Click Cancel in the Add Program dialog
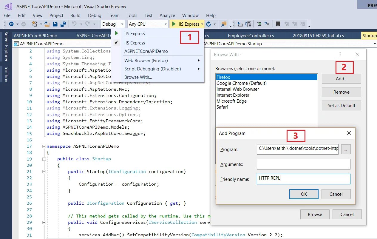Viewport: 377px width, 239px height. (x=336, y=194)
